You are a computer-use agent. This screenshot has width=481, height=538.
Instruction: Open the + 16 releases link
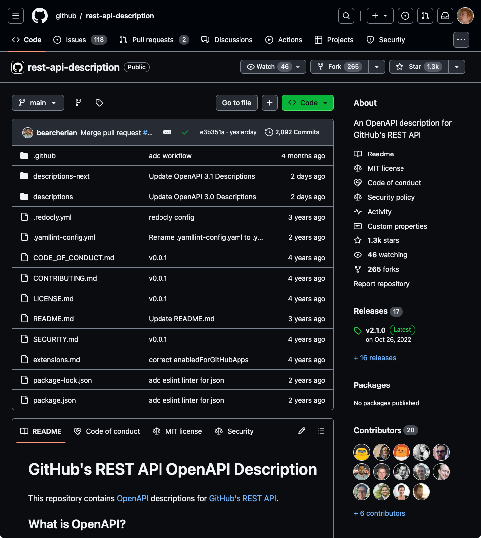pos(375,358)
